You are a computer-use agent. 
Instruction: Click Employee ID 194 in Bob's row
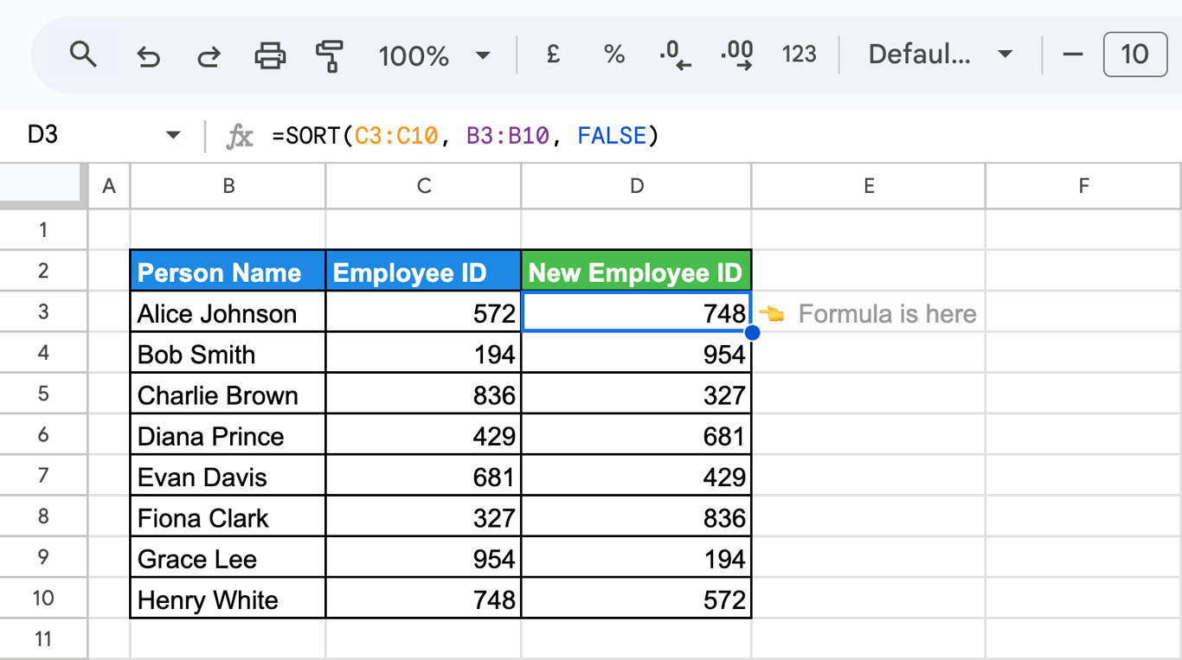(424, 353)
